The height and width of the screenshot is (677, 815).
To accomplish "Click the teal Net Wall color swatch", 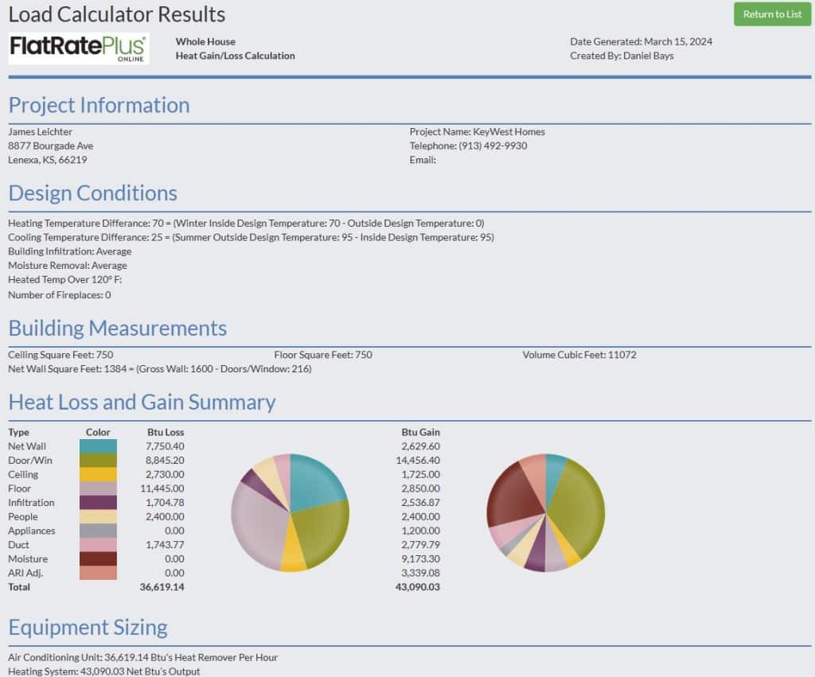I will coord(98,446).
